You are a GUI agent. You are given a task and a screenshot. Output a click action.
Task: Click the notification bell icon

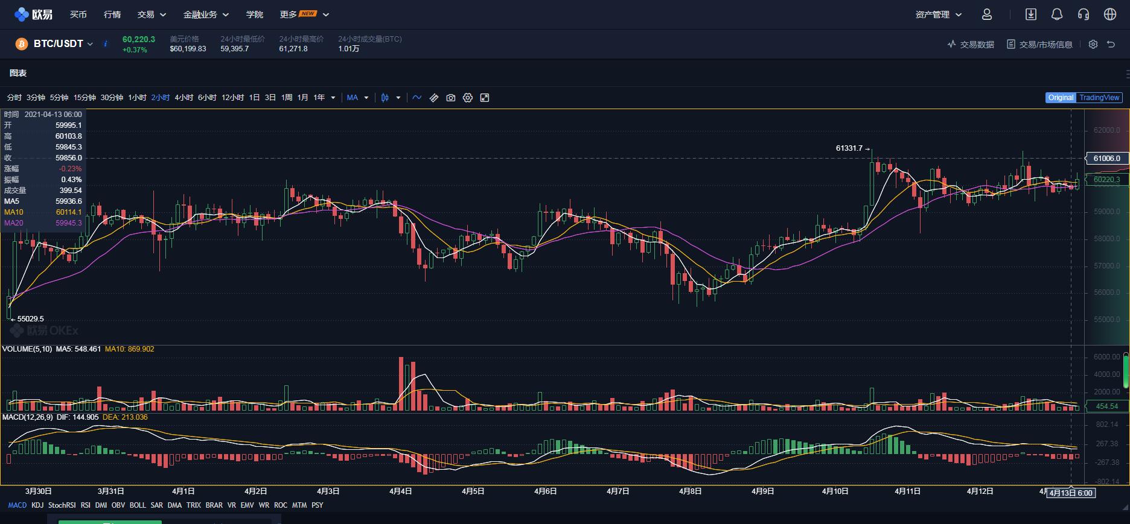[x=1056, y=14]
